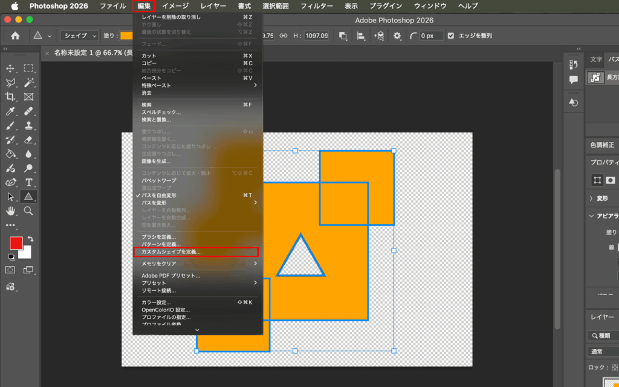This screenshot has height=387, width=619.
Task: Toggle Quick Mask mode
Action: tap(10, 270)
